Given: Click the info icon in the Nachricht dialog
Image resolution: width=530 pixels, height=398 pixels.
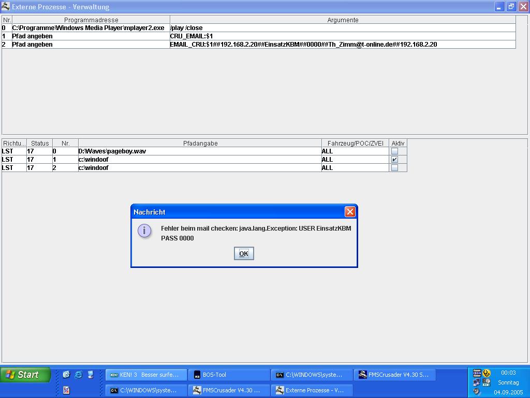Looking at the screenshot, I should 144,231.
